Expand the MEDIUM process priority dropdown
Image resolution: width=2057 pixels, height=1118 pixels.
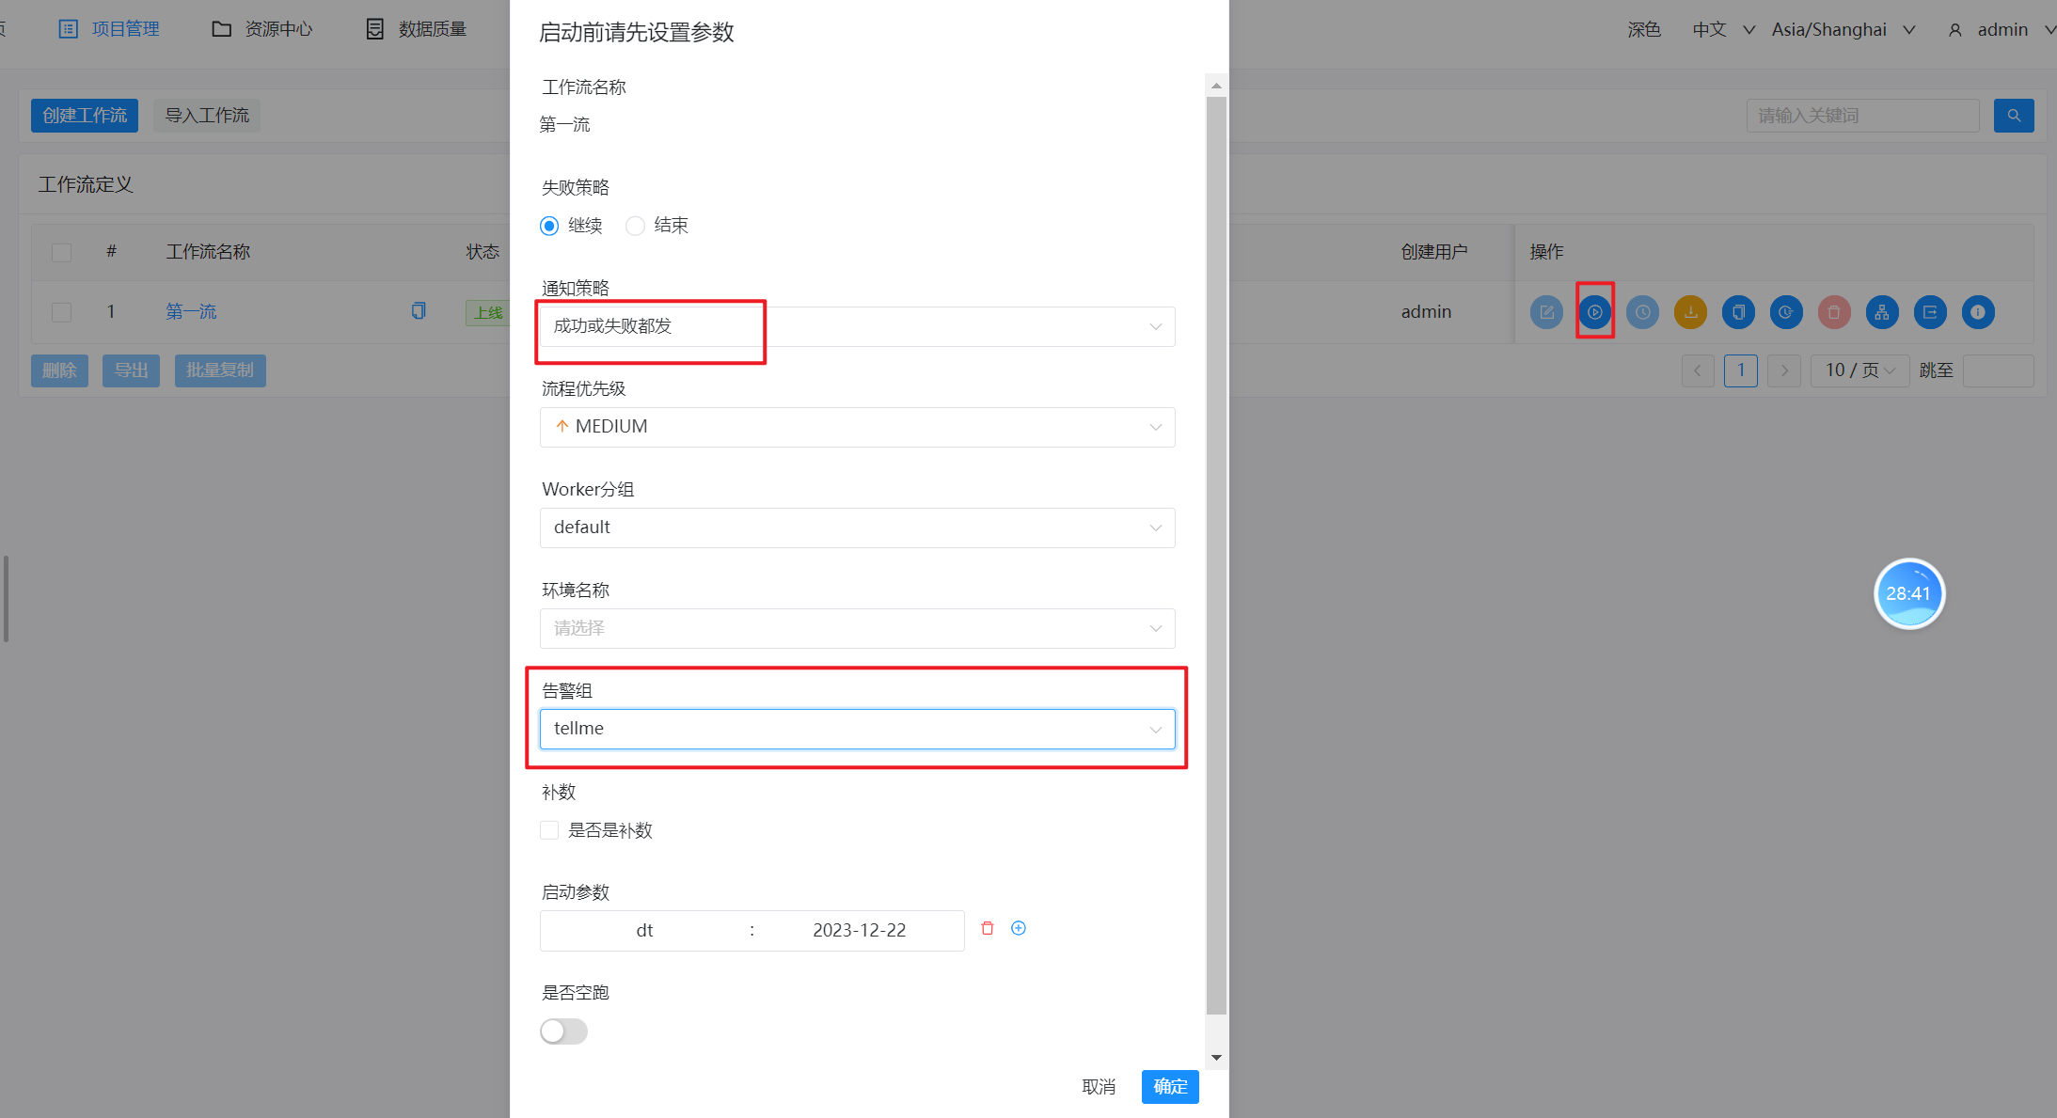pos(856,427)
